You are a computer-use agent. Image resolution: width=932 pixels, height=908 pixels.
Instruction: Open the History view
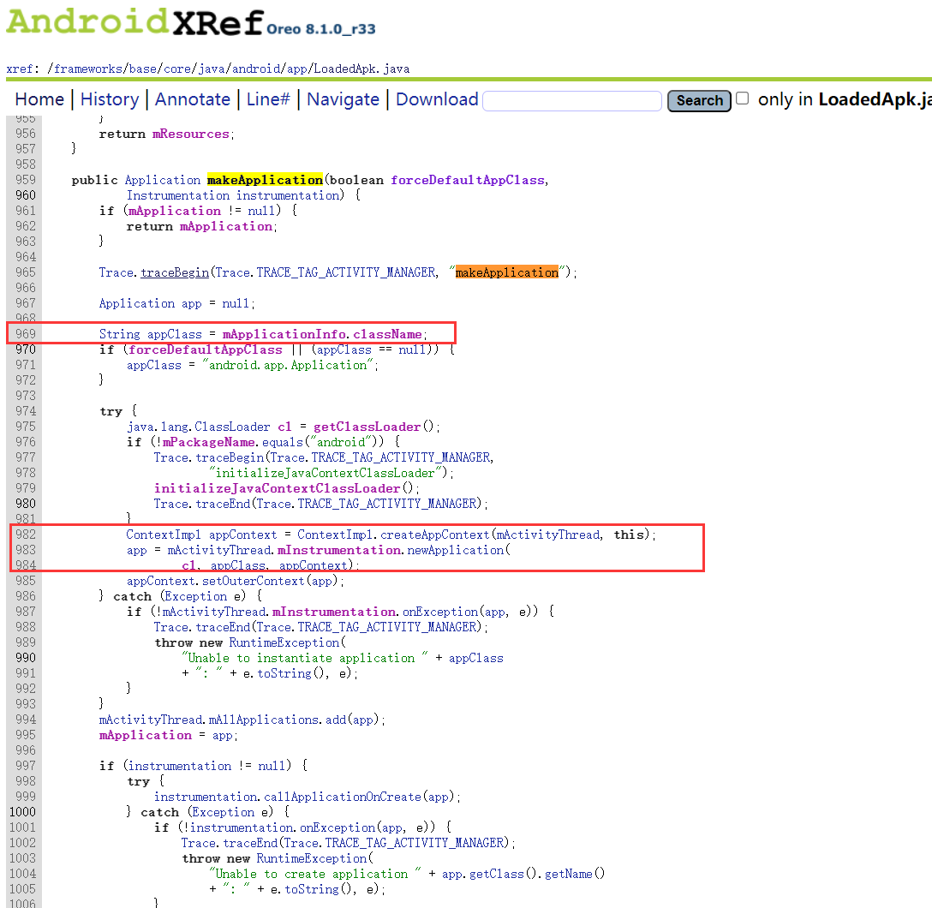(x=109, y=99)
